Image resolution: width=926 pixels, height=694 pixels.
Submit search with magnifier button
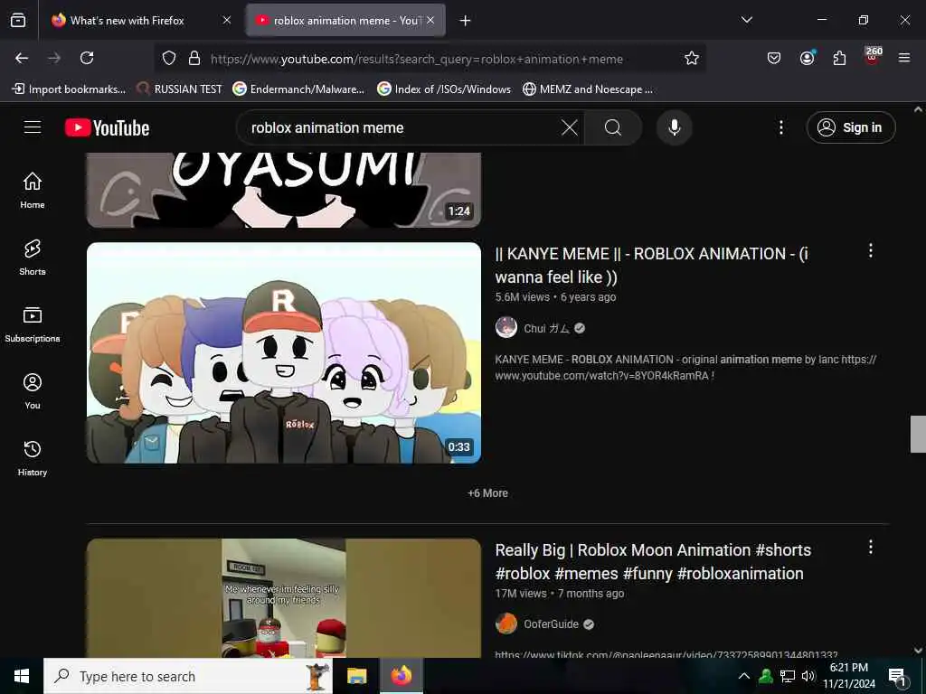pos(613,127)
